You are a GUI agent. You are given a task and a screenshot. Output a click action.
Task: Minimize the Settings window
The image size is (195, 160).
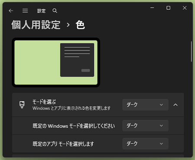coord(152,8)
